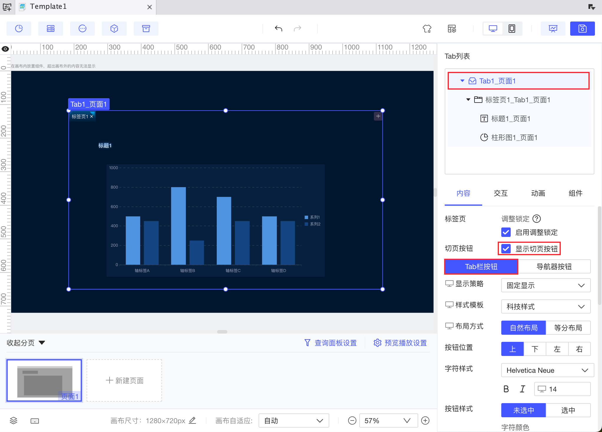Set button position to 右
This screenshot has height=432, width=602.
pyautogui.click(x=579, y=349)
